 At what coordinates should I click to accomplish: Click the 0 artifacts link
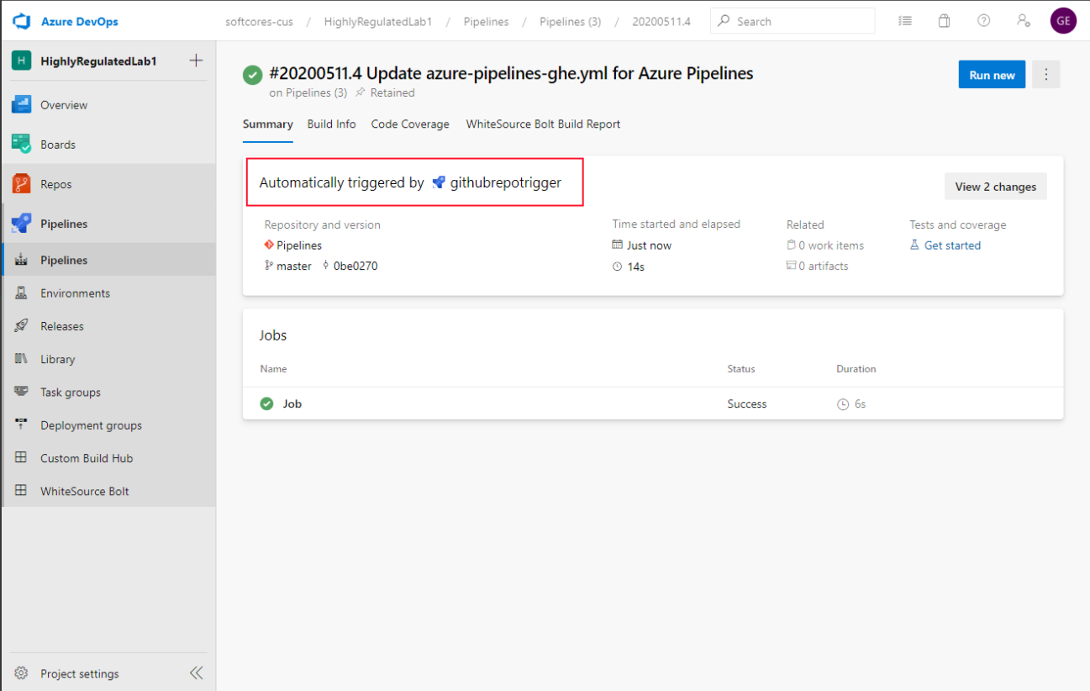[824, 266]
